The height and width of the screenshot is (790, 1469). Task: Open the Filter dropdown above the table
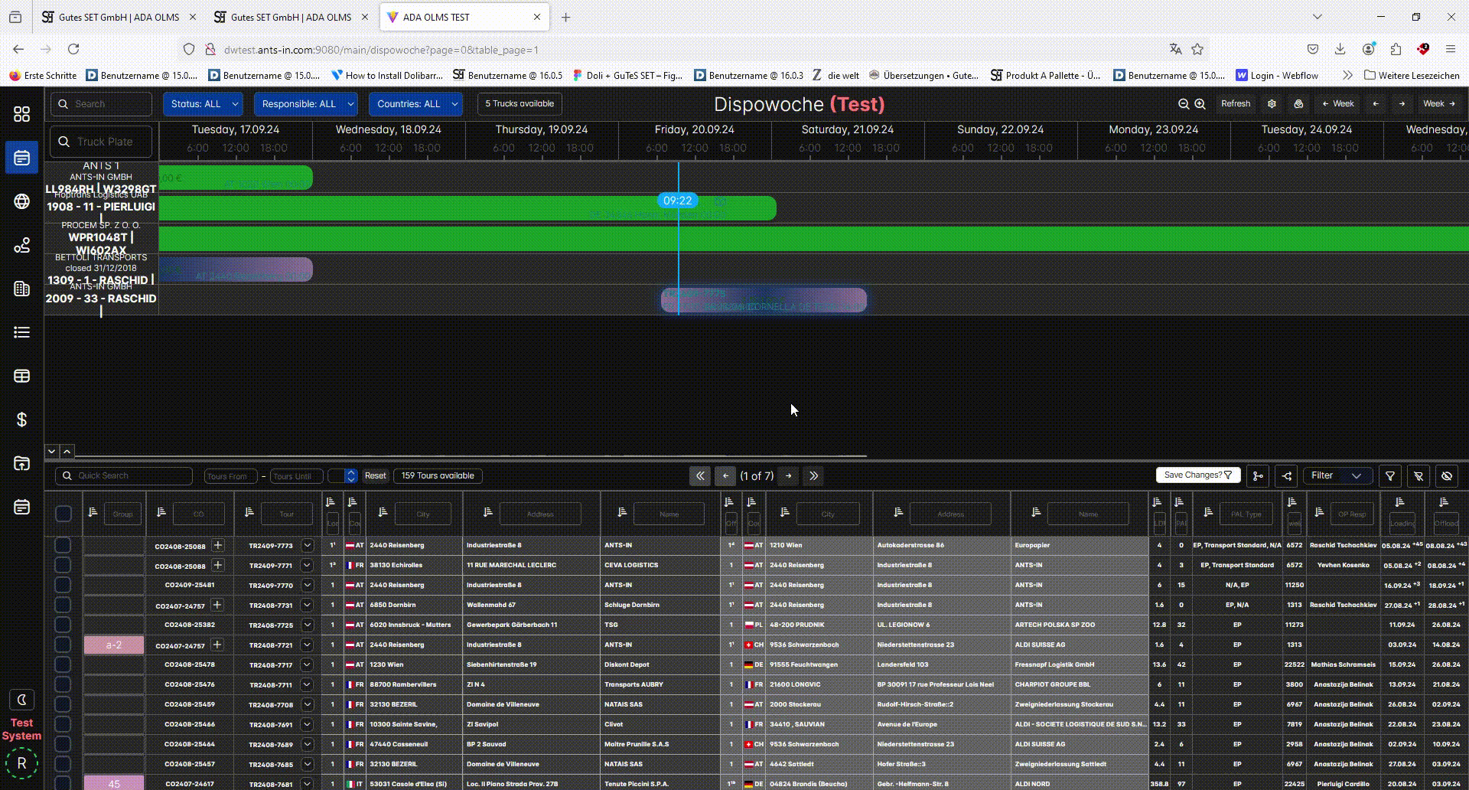click(1337, 476)
